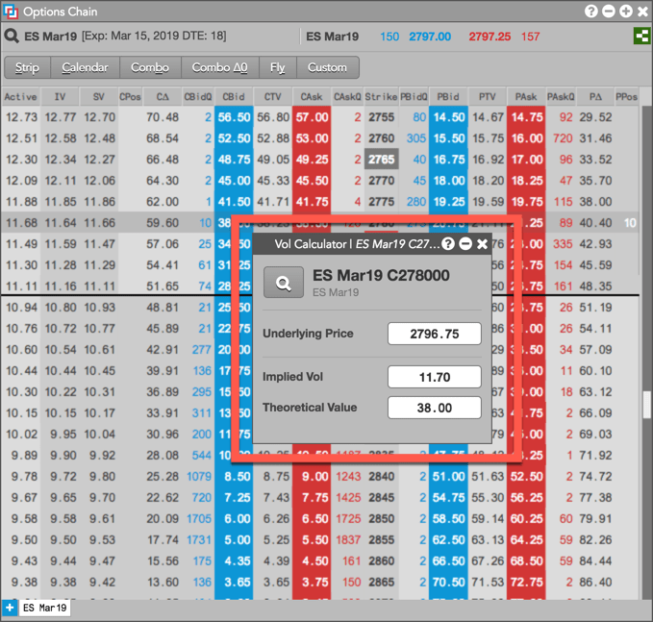Add a new tab with the plus icon
653x622 pixels.
[x=10, y=609]
